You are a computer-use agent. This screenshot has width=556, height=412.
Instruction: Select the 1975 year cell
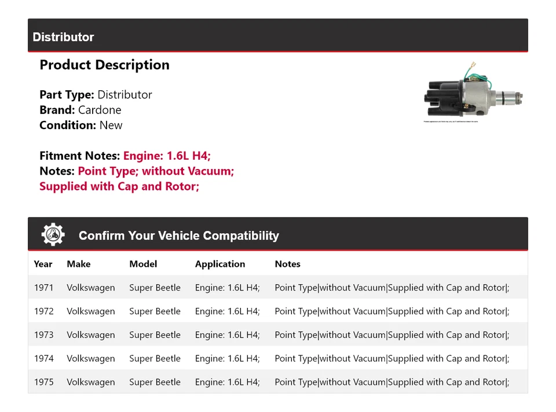(43, 382)
